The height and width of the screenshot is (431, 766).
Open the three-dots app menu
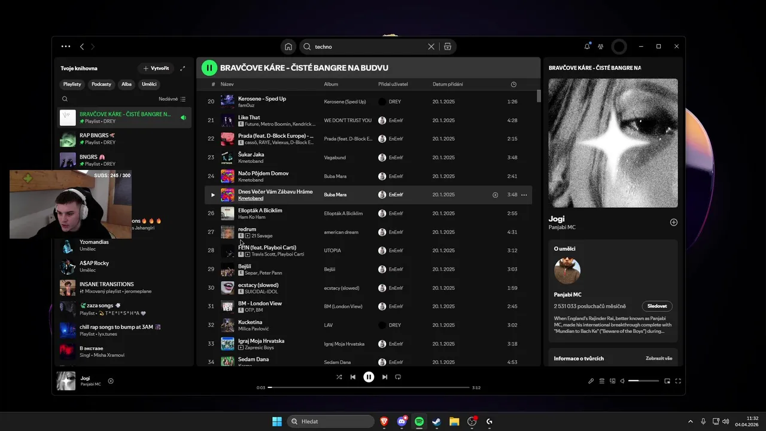(x=66, y=46)
